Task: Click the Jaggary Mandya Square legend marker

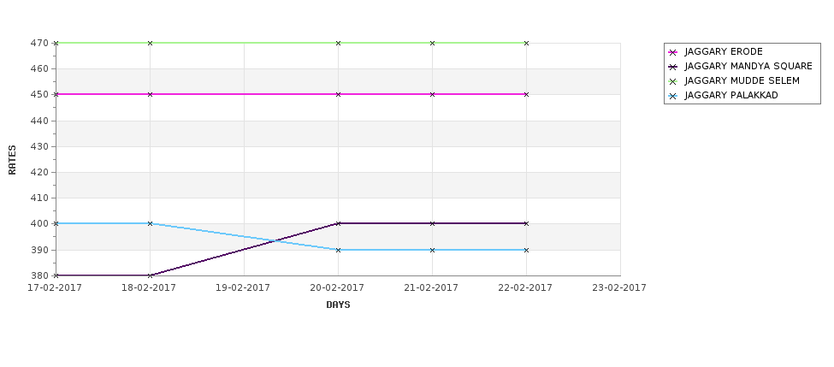Action: 673,67
